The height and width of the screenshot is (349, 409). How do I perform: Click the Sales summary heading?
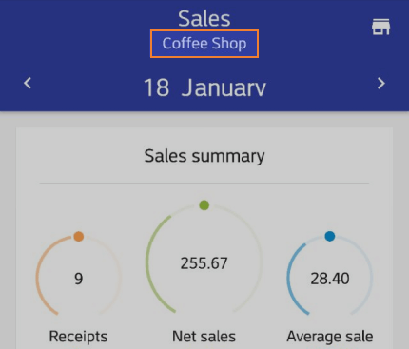(x=204, y=156)
